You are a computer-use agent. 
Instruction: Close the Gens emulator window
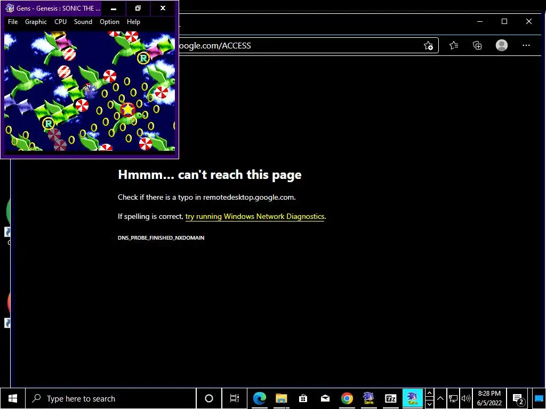163,8
